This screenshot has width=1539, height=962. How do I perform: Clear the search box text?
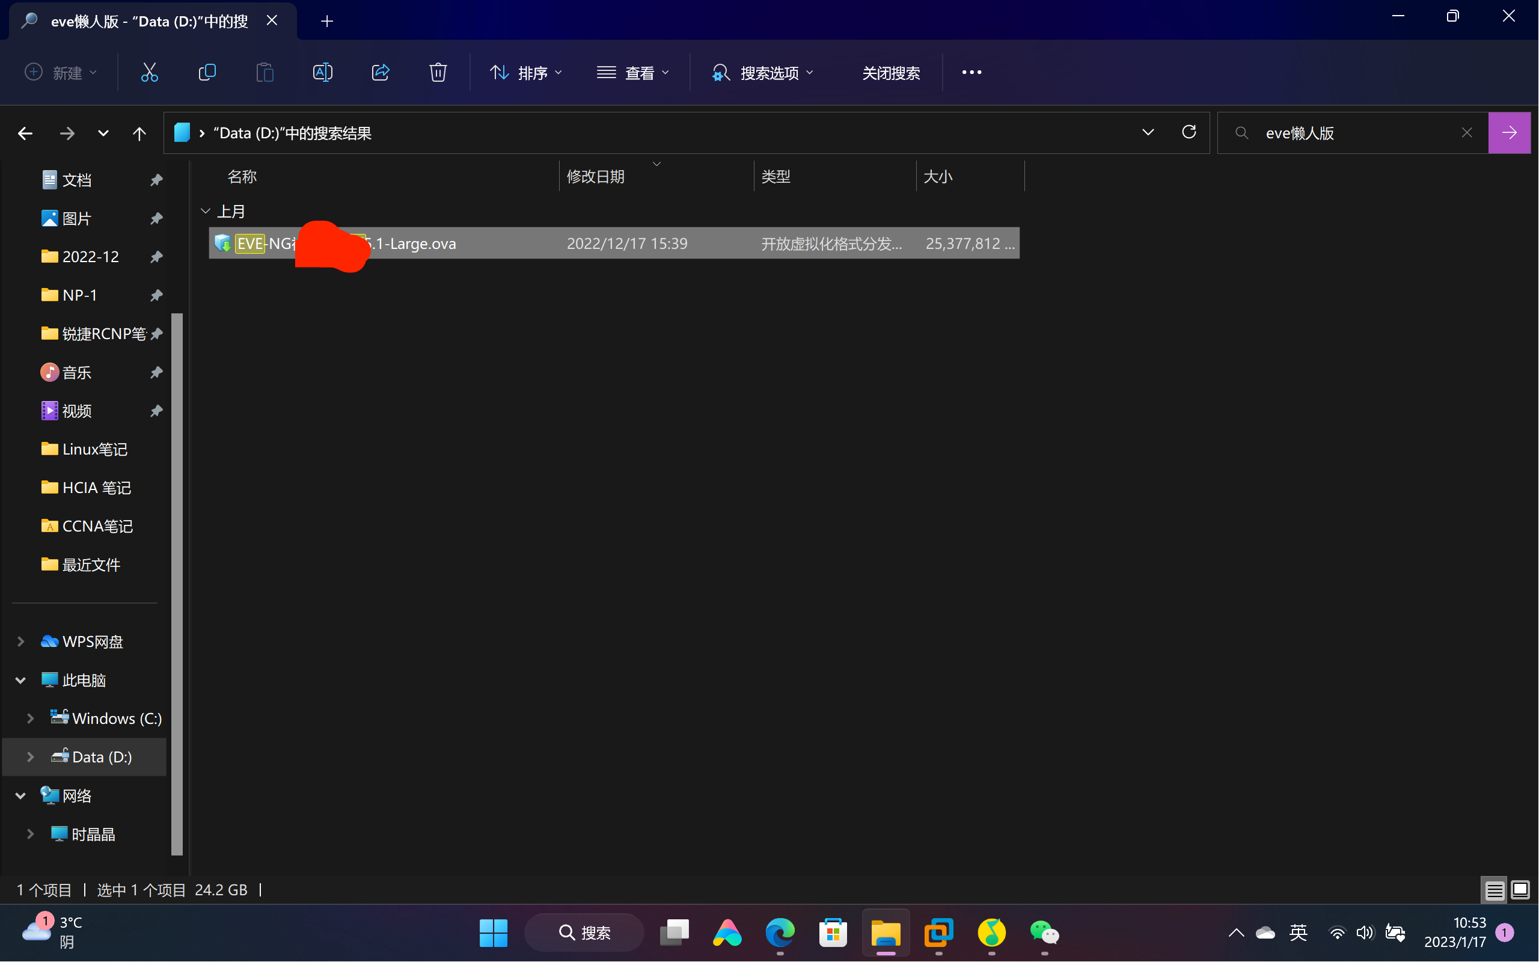tap(1466, 133)
